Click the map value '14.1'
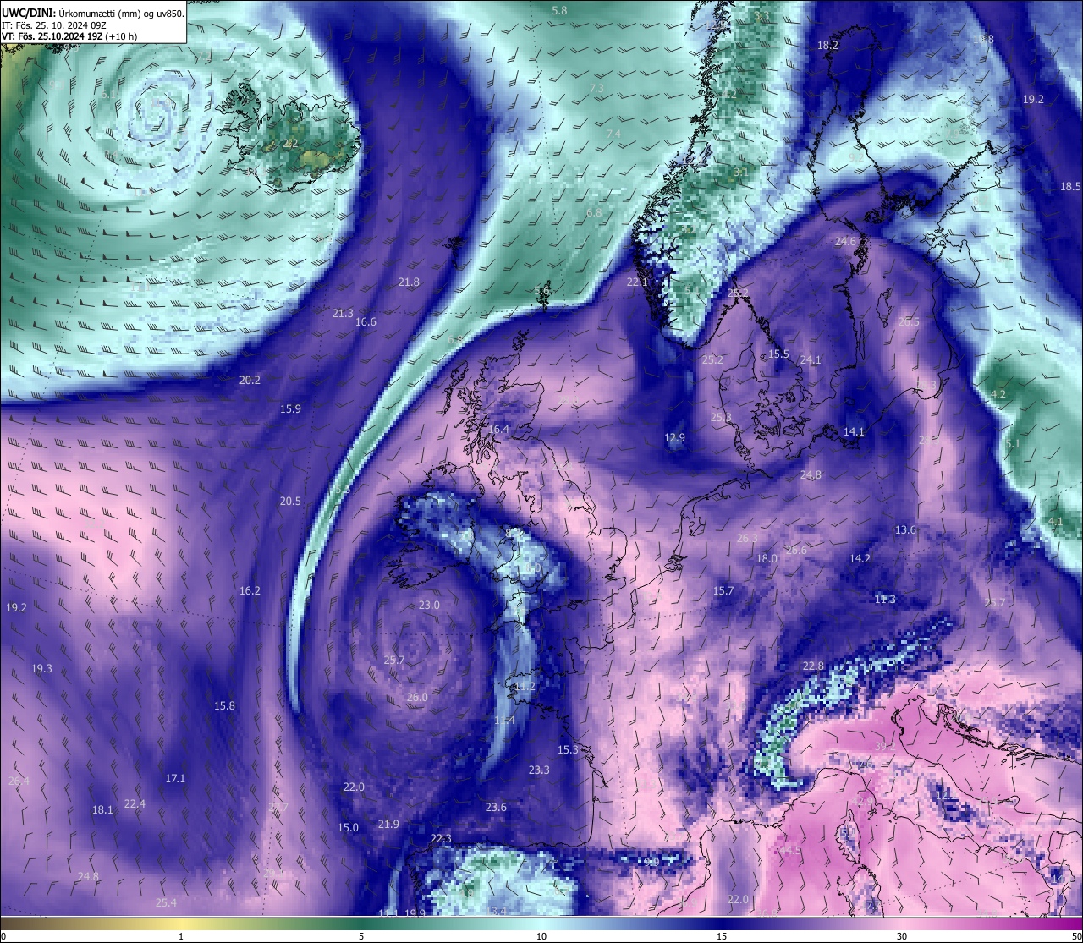Viewport: 1083px width, 943px height. pos(854,431)
